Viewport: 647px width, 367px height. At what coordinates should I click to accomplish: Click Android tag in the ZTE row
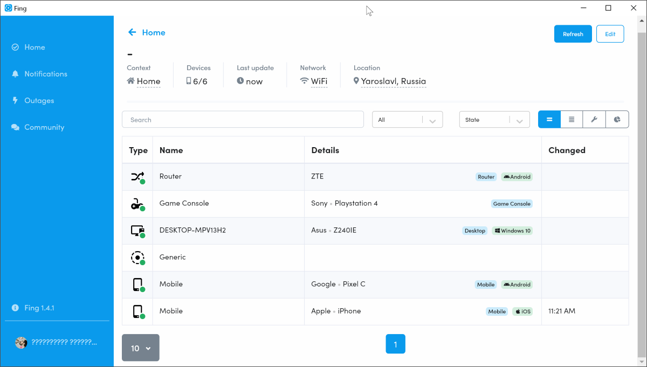coord(517,177)
